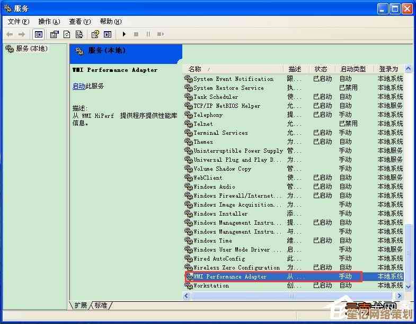Viewport: 416px width, 324px height.
Task: Sort list by 启动类型 column header
Action: [353, 69]
